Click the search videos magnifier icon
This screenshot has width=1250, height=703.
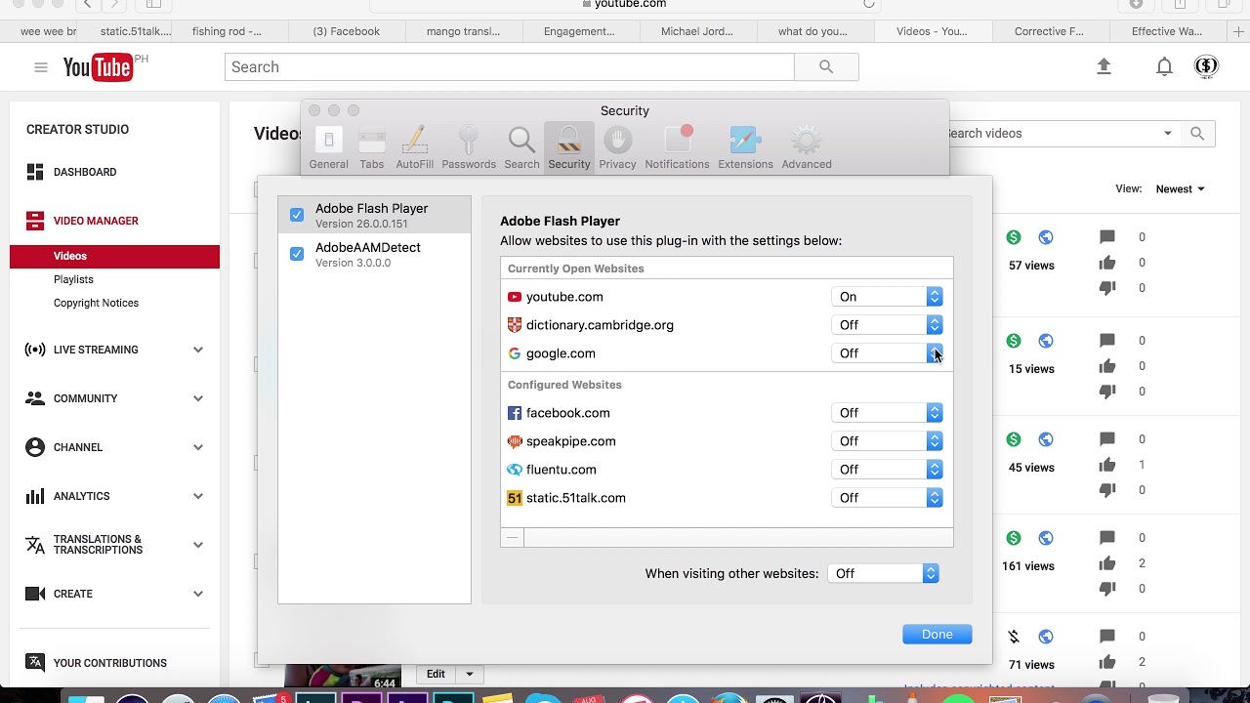pyautogui.click(x=1197, y=134)
